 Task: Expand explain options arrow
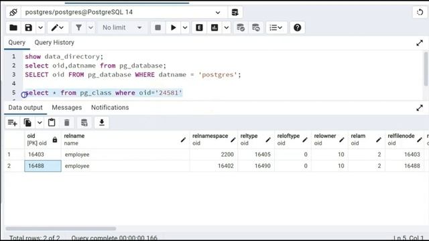(227, 27)
